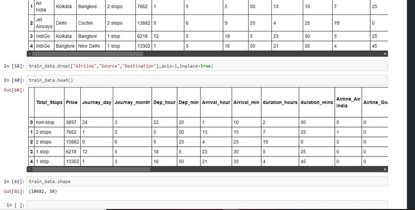Image resolution: width=415 pixels, height=210 pixels.
Task: Click the Out[60] table horizontal scrollbar thumb
Action: tap(91, 169)
